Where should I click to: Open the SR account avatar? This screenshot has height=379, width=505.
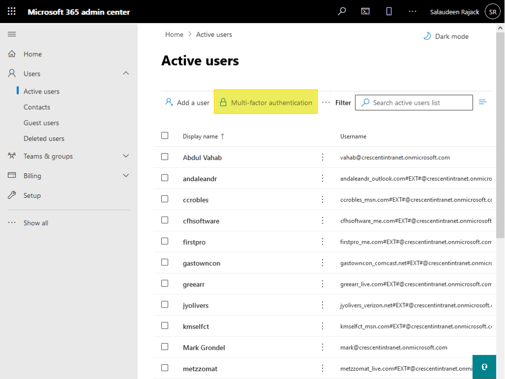point(493,12)
